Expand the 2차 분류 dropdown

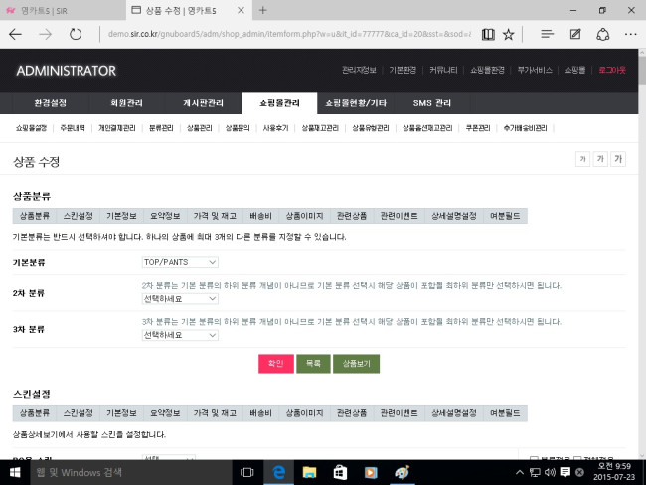coord(180,298)
